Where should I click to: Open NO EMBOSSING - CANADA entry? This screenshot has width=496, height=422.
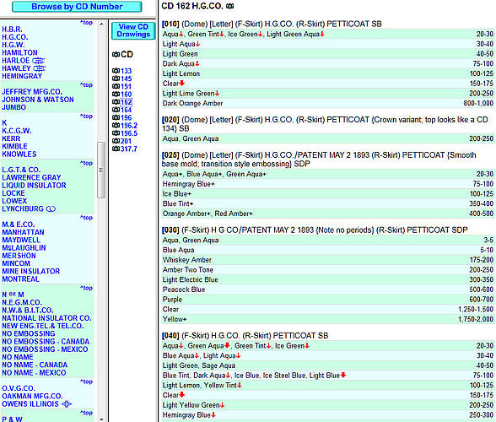(x=46, y=342)
